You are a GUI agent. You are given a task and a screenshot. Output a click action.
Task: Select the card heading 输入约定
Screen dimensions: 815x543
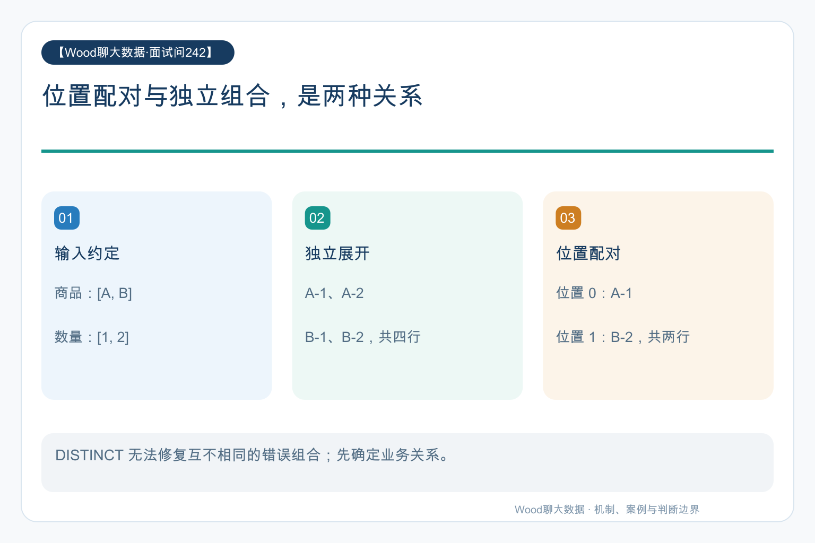click(87, 253)
